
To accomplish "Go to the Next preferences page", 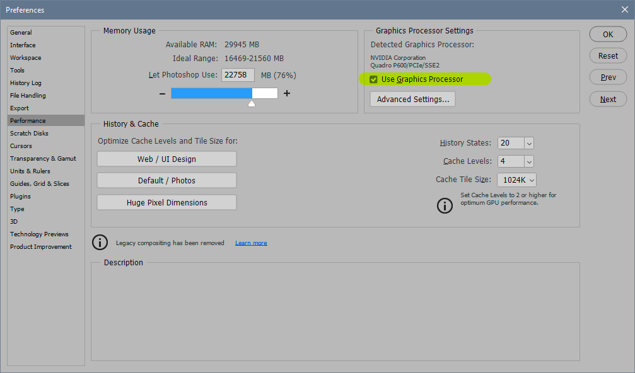I will click(607, 99).
